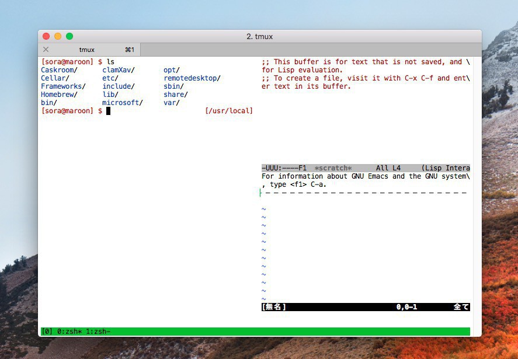Image resolution: width=518 pixels, height=359 pixels.
Task: Click the microsoft/ directory name
Action: (123, 103)
